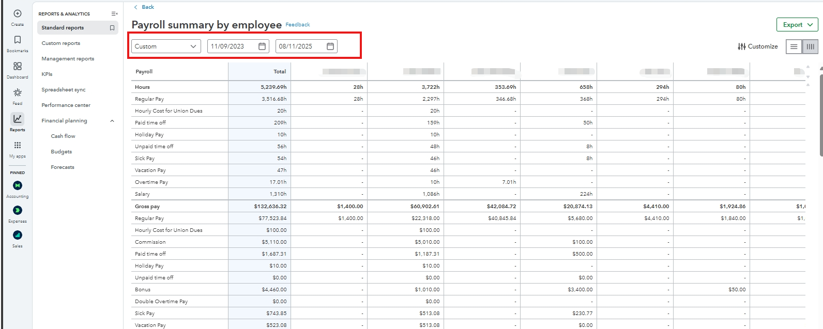Select Overtime Pay row label
The width and height of the screenshot is (823, 329).
(x=151, y=182)
